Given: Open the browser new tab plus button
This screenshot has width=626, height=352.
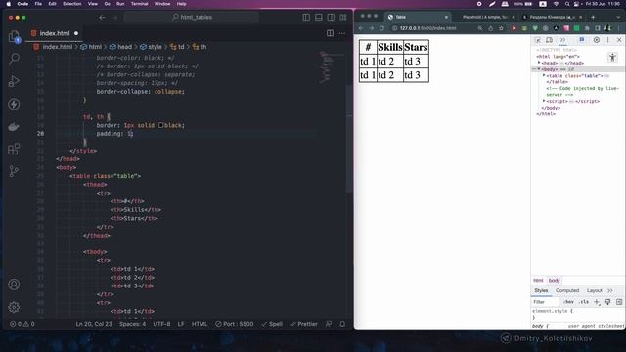Looking at the screenshot, I should (593, 17).
